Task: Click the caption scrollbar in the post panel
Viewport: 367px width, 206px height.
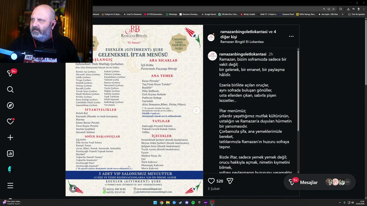Action: coord(298,90)
